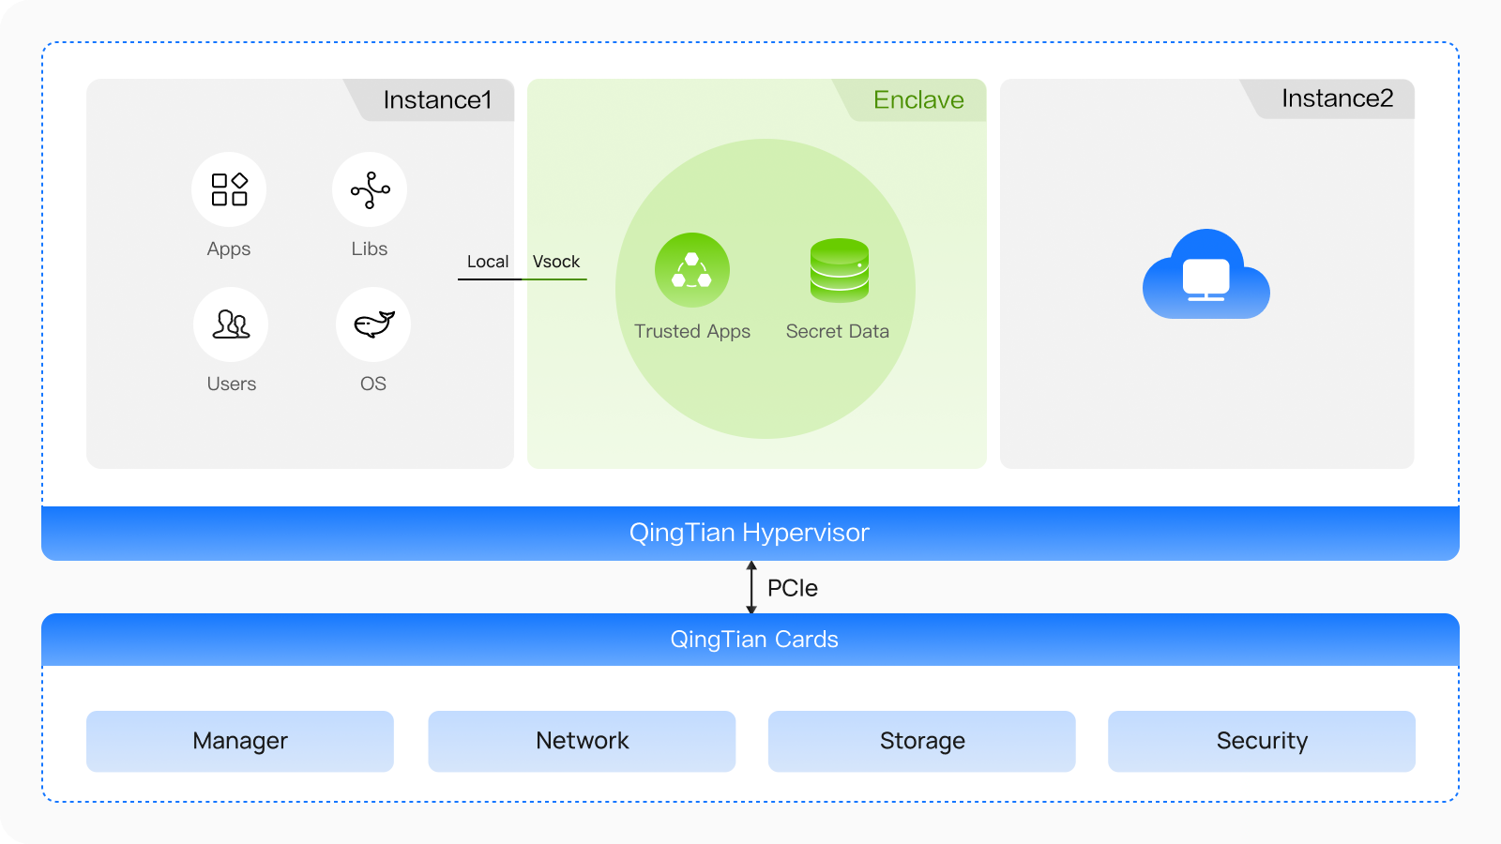Screen dimensions: 1501x844
Task: Click the Secret Data database icon
Action: (839, 270)
